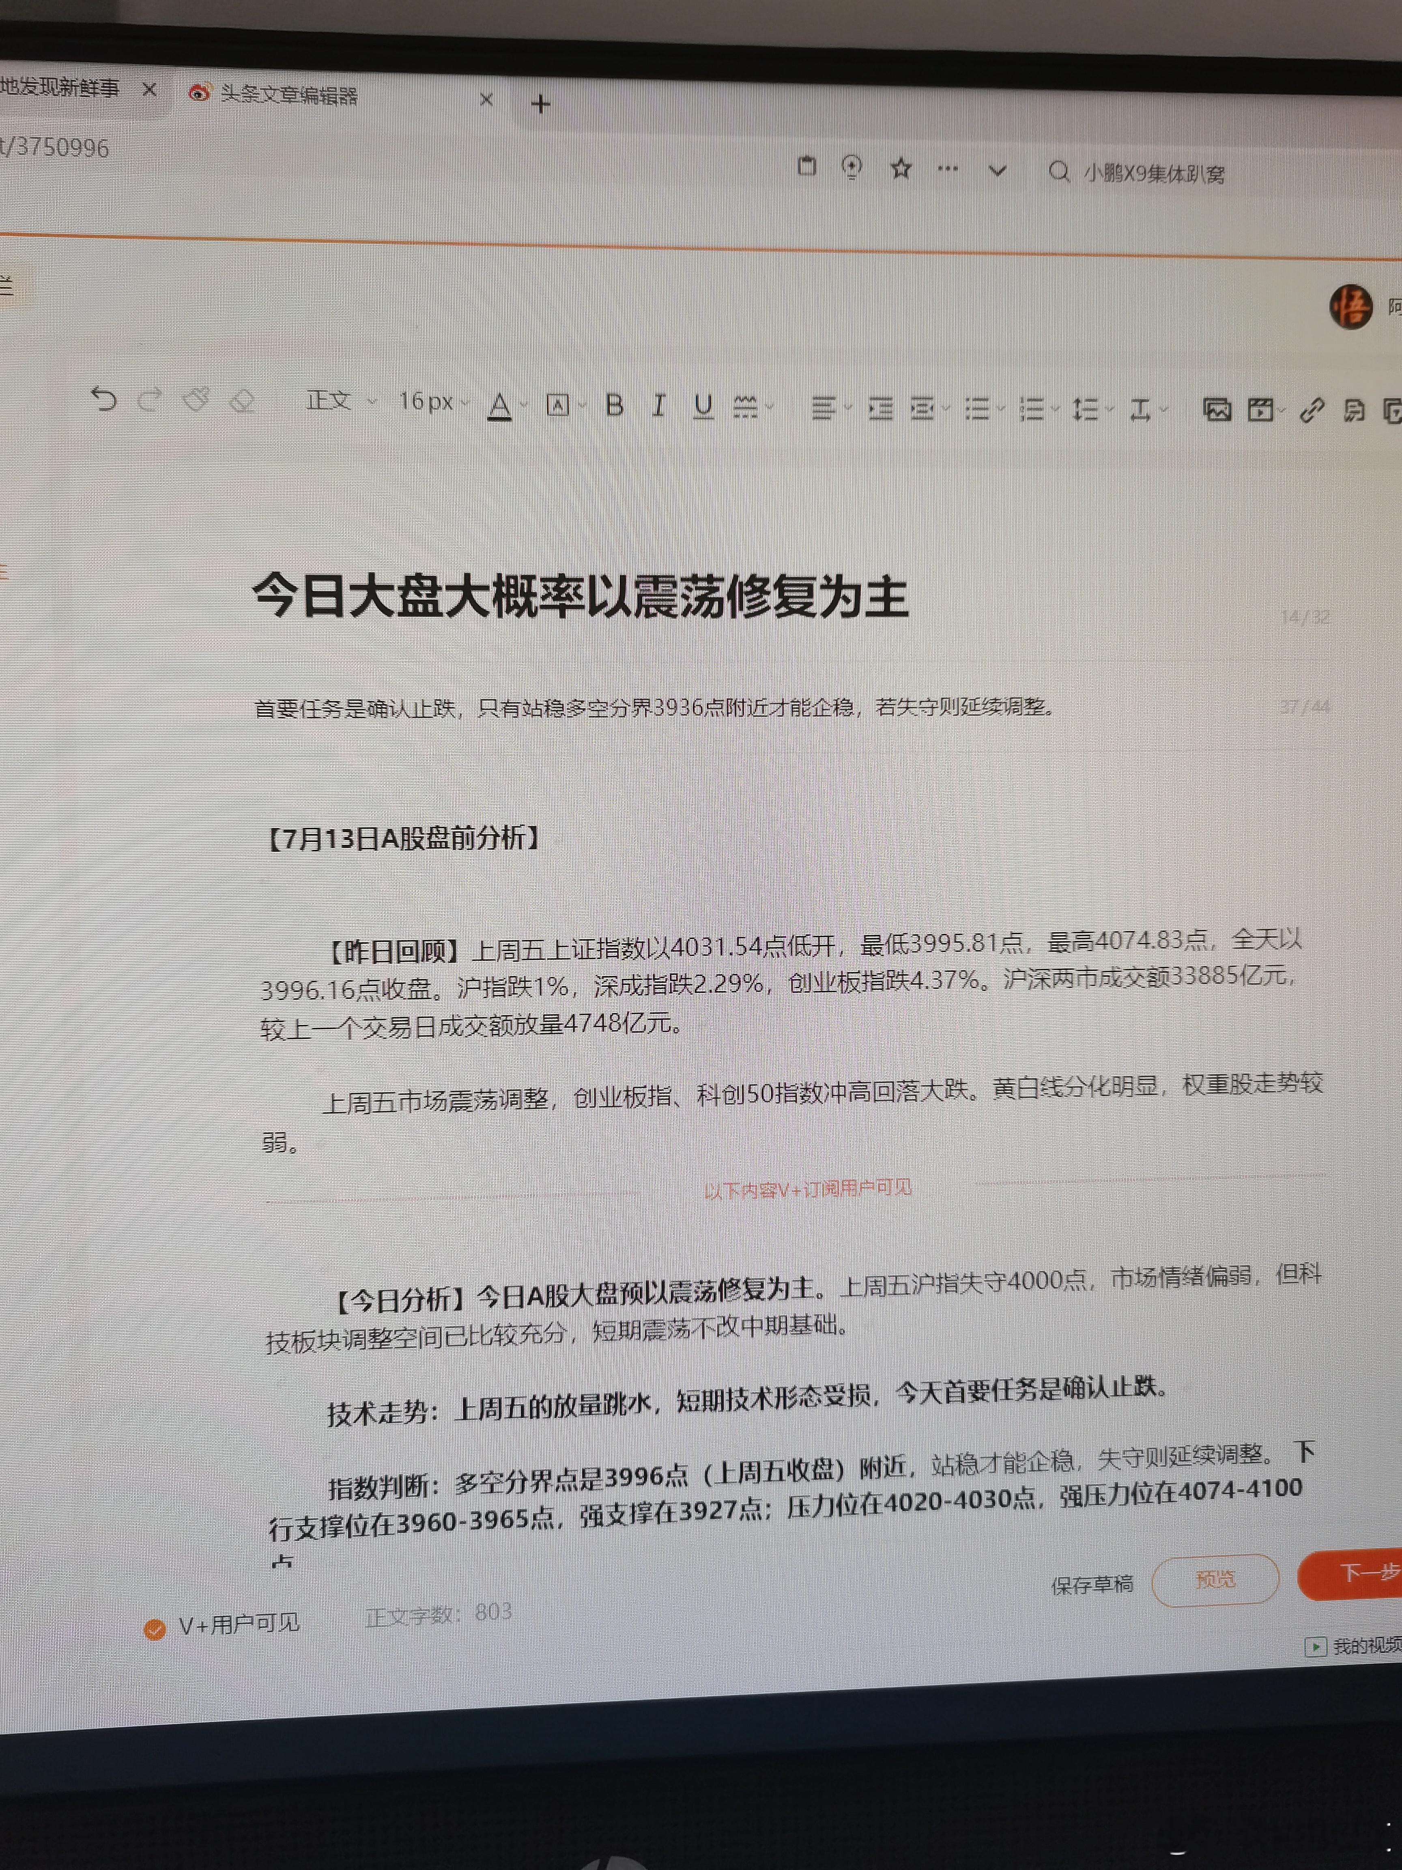Click the clipboard icon in the address bar
This screenshot has height=1870, width=1402.
(x=807, y=166)
